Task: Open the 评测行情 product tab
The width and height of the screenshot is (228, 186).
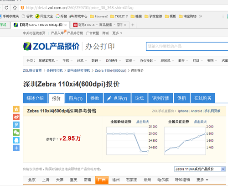Action: coord(161,98)
